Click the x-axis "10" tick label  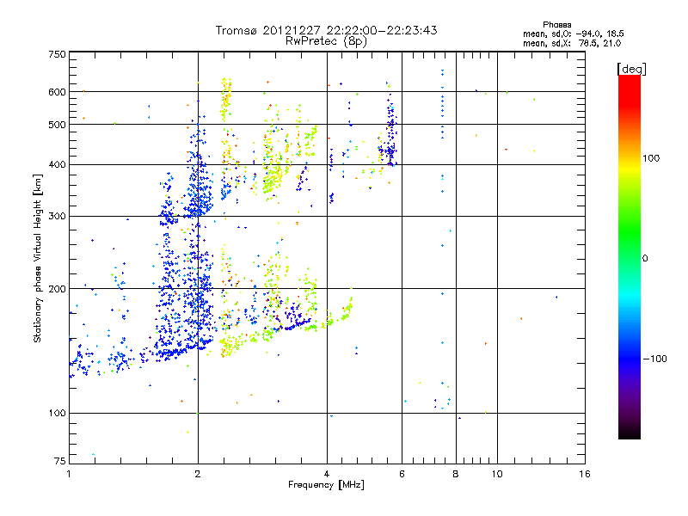pyautogui.click(x=497, y=474)
